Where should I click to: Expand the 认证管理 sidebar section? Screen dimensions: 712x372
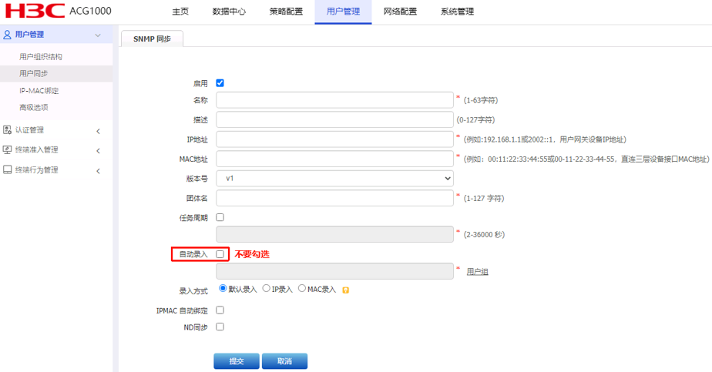coord(98,131)
